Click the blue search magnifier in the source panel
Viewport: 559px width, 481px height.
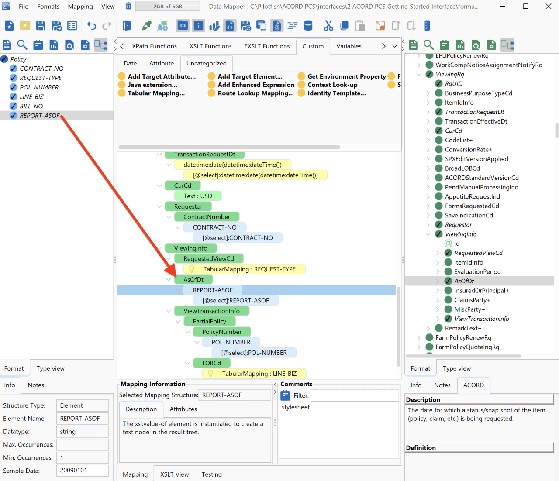[x=22, y=45]
